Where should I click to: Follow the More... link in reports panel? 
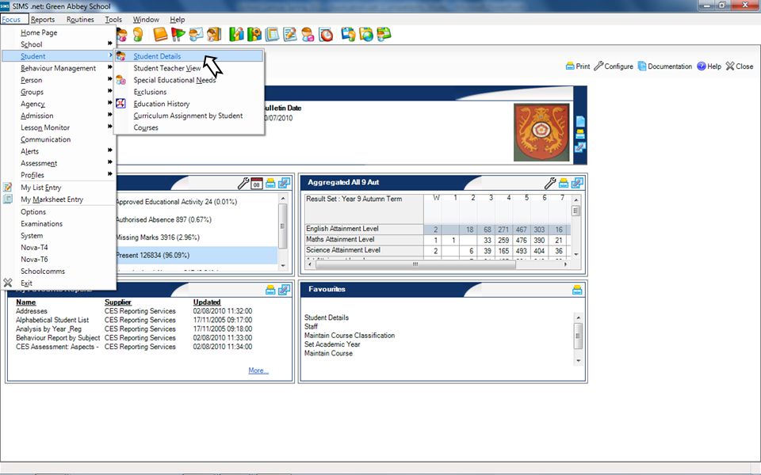[x=258, y=370]
